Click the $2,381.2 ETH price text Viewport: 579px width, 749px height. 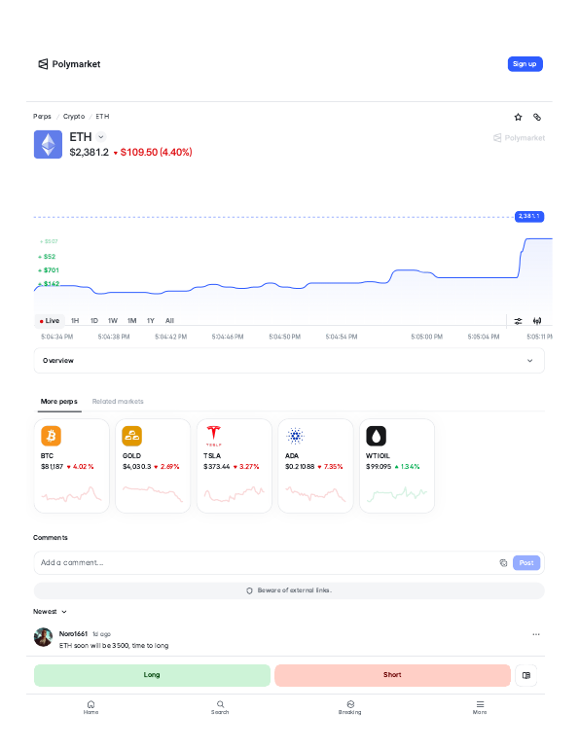90,153
